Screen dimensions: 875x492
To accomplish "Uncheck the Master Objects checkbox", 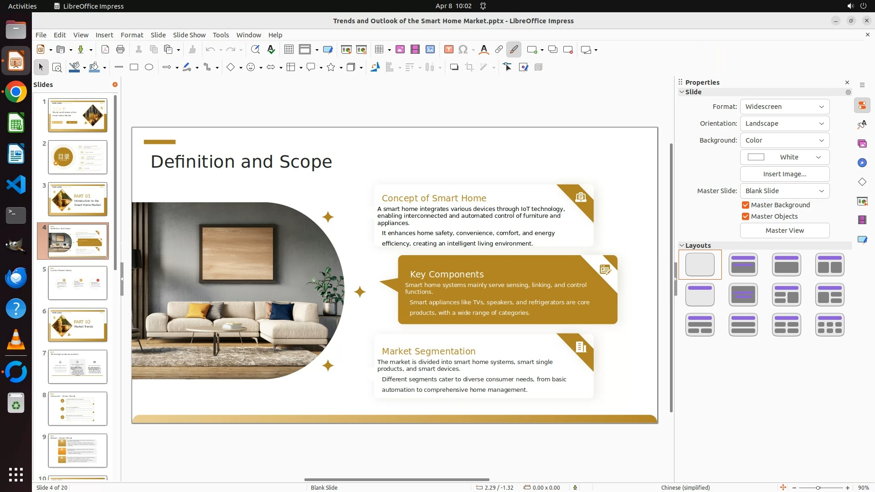I will coord(746,216).
